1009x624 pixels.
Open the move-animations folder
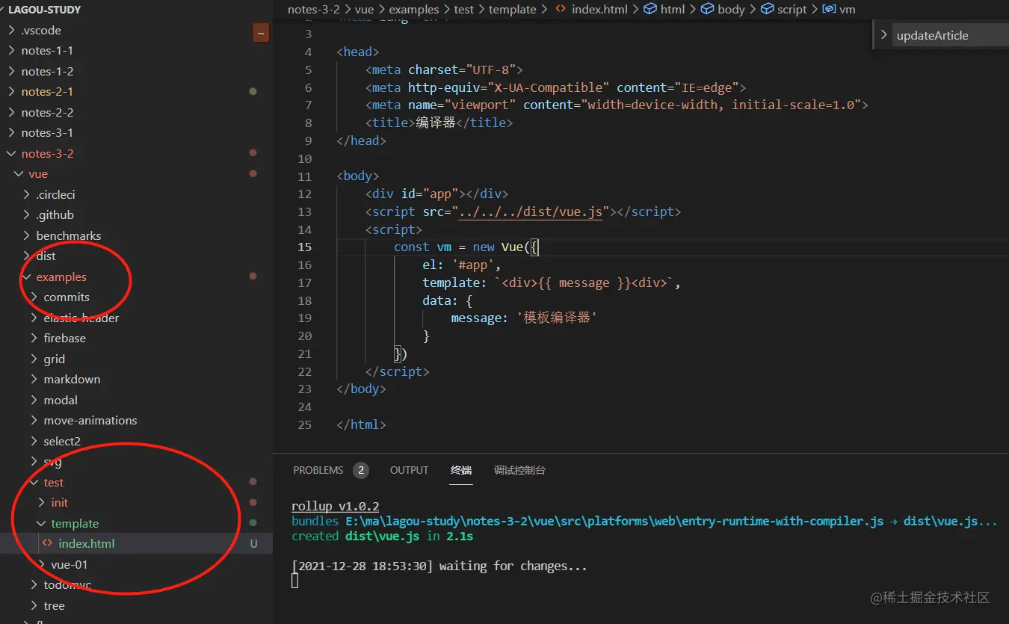pos(90,421)
